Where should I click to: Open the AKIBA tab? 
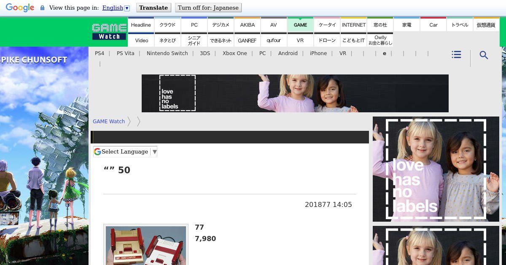247,24
